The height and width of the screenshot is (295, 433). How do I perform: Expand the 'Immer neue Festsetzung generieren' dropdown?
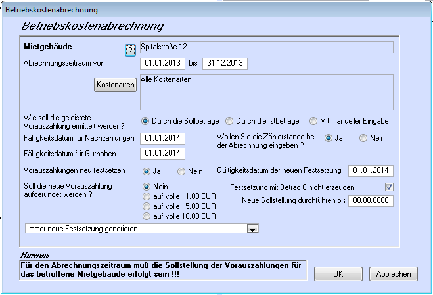[x=251, y=229]
